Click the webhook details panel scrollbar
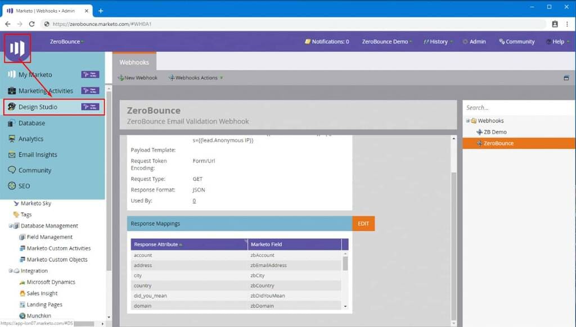Viewport: 576px width, 327px height. 454,246
